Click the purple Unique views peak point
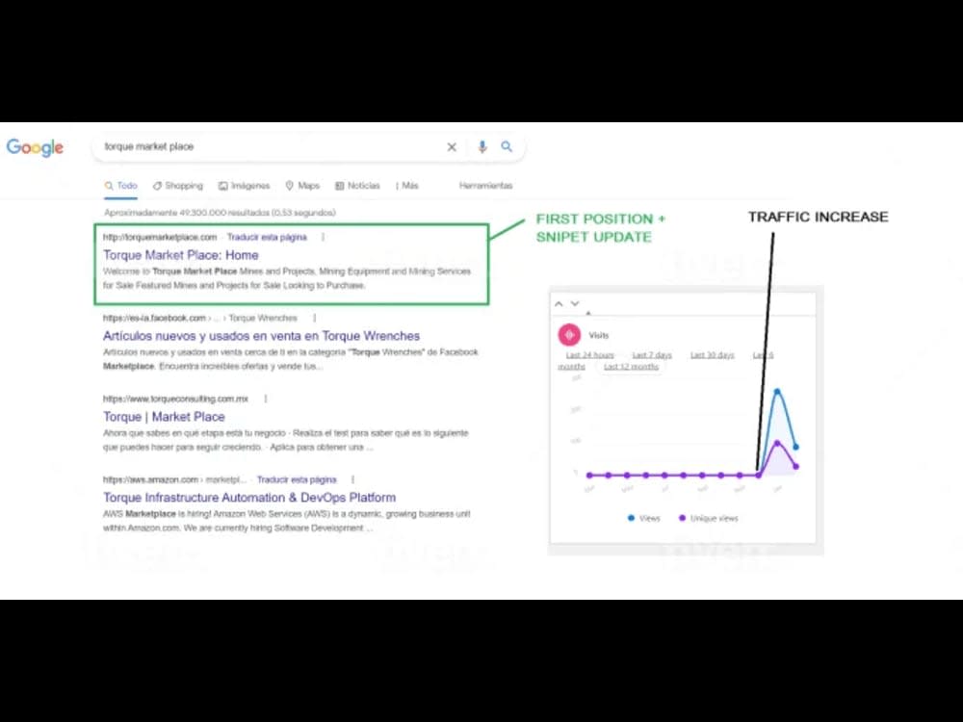This screenshot has height=722, width=963. point(777,443)
